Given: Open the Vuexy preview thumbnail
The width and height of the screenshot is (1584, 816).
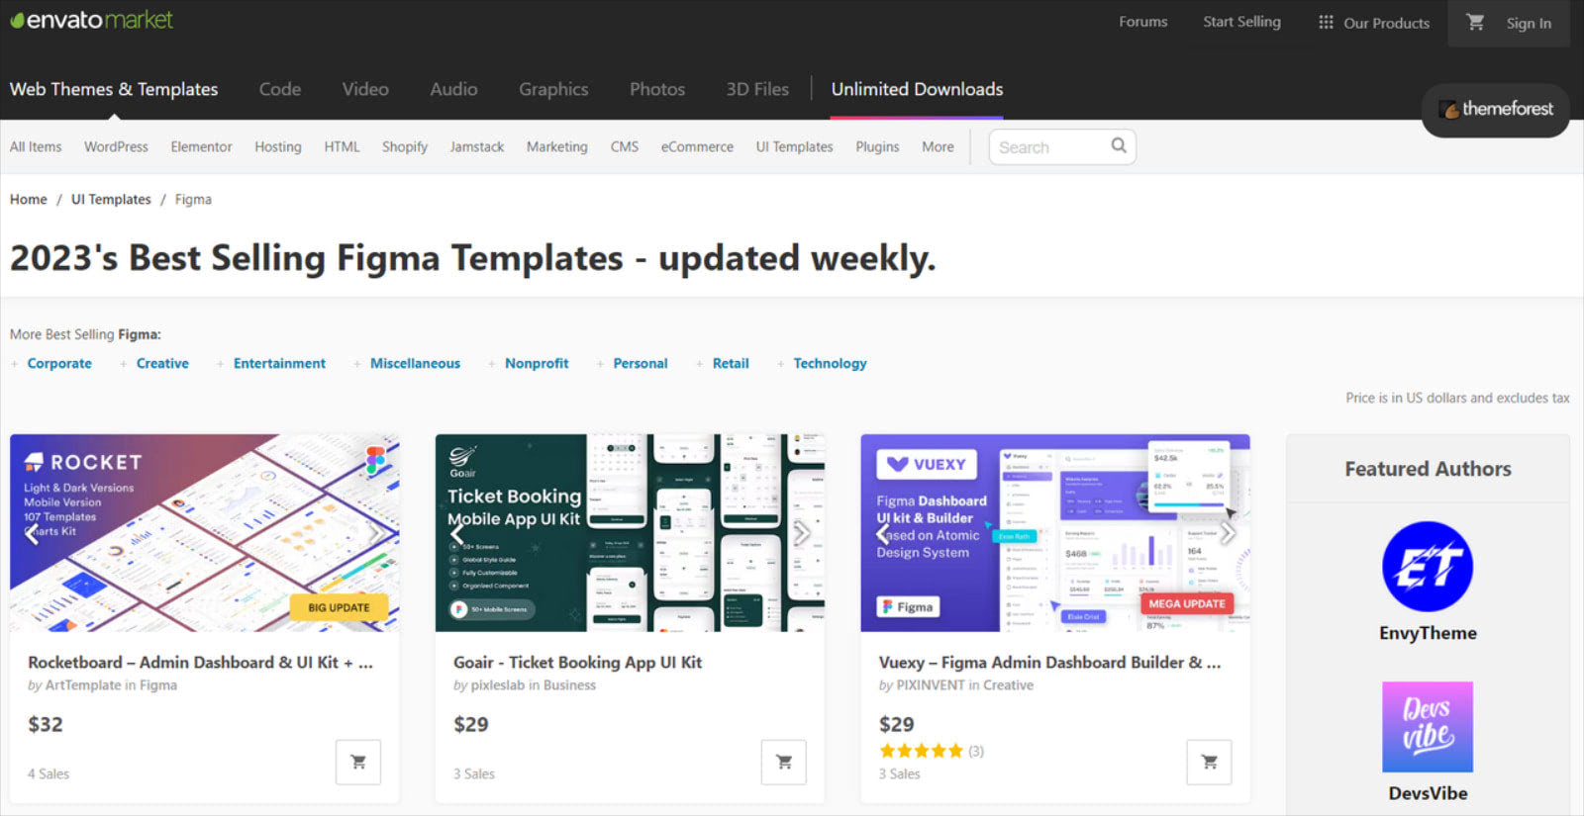Looking at the screenshot, I should (x=1055, y=533).
